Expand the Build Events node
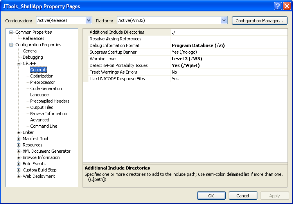293x204 pixels. [18, 164]
